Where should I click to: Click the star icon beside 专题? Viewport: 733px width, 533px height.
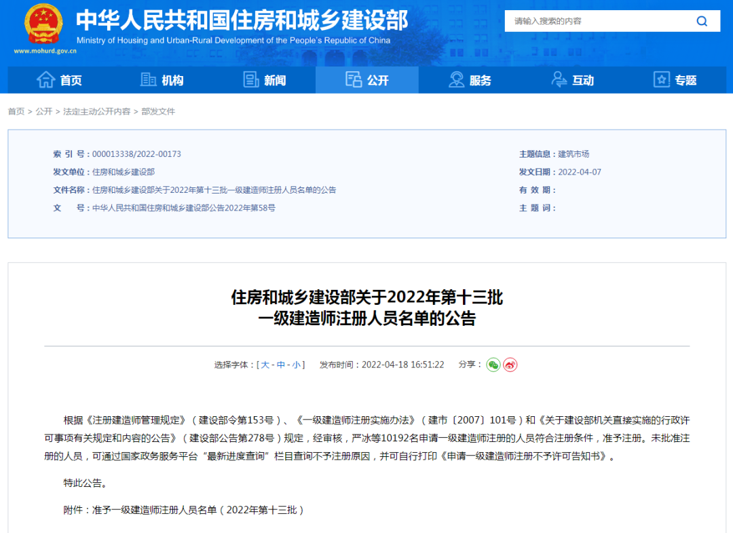[x=662, y=80]
